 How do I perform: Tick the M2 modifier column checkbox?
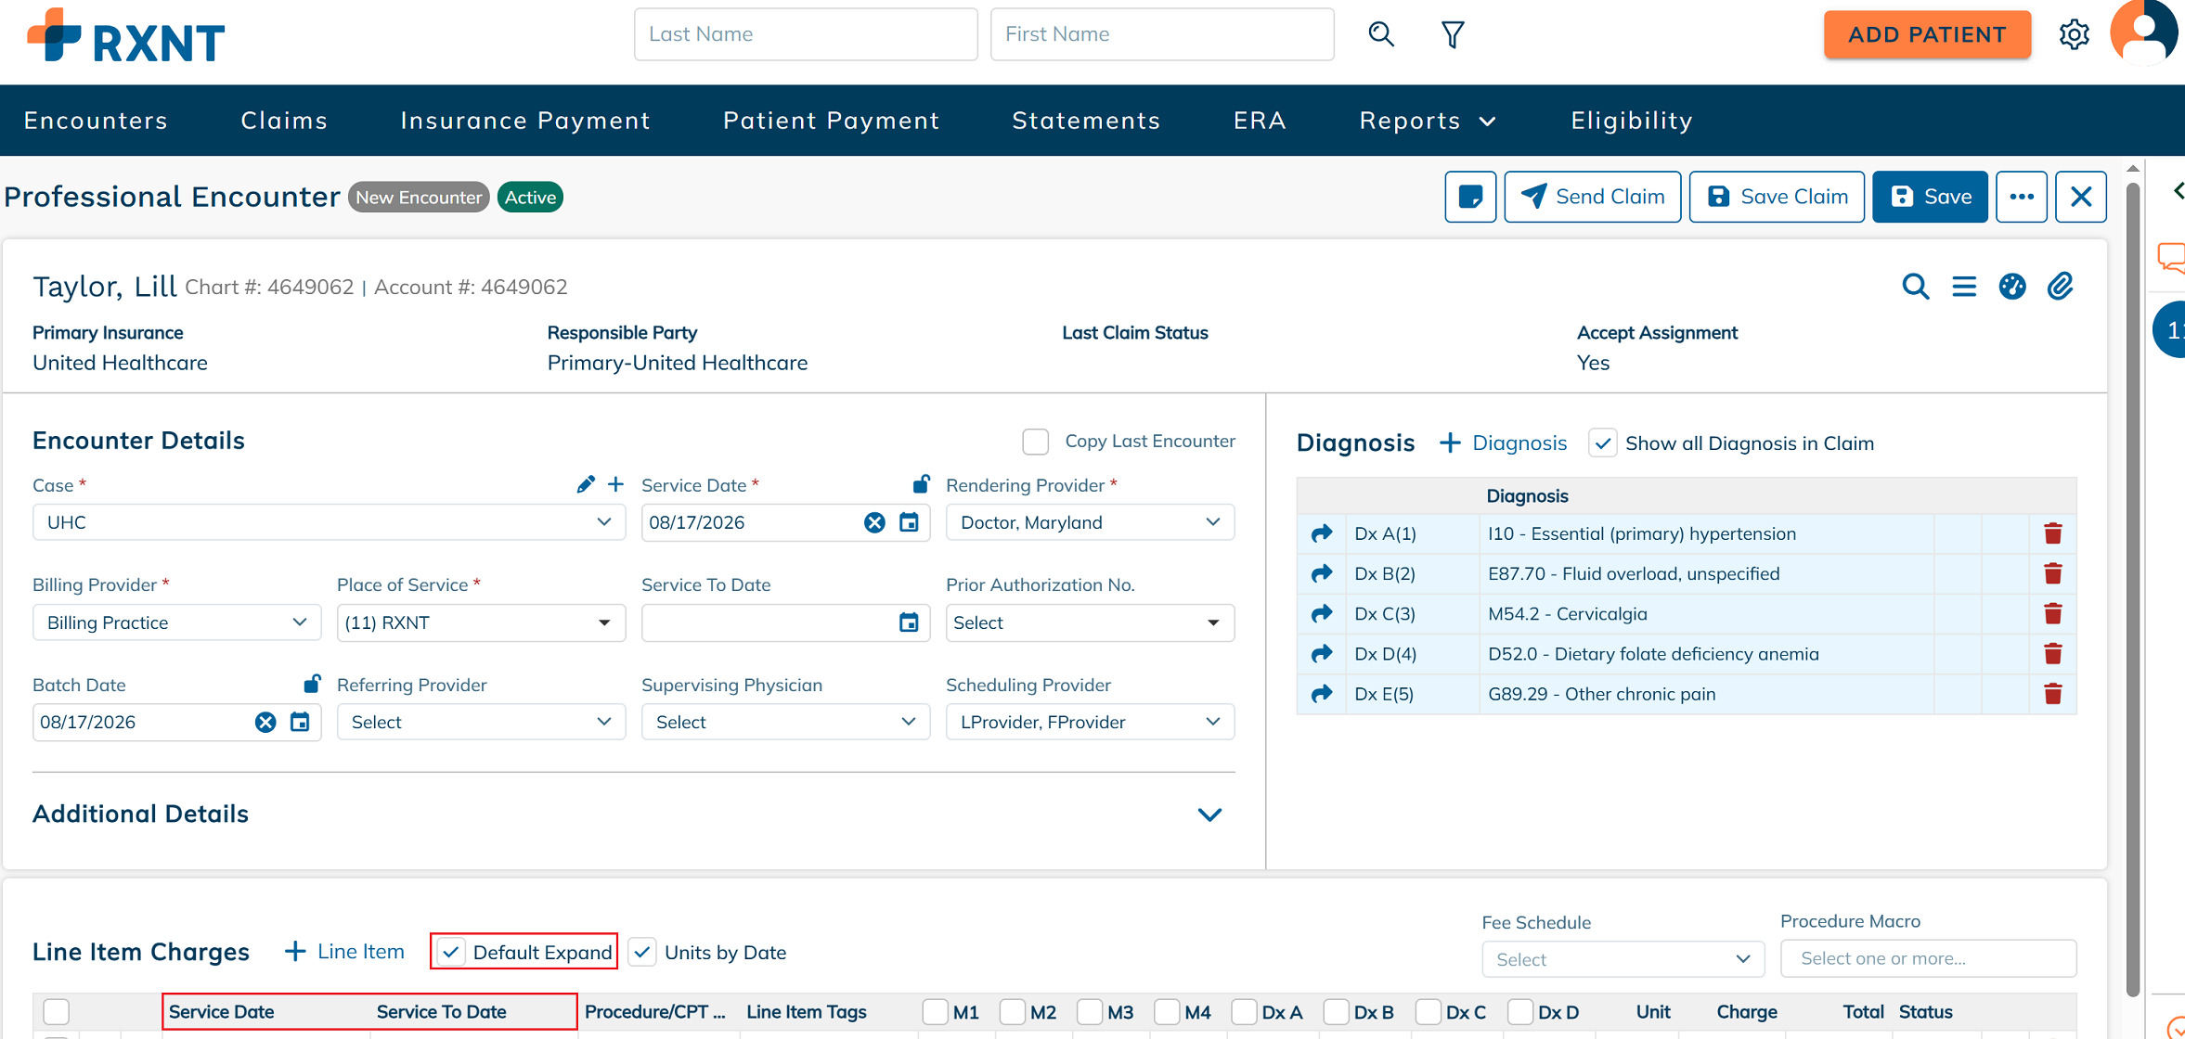tap(1013, 1011)
